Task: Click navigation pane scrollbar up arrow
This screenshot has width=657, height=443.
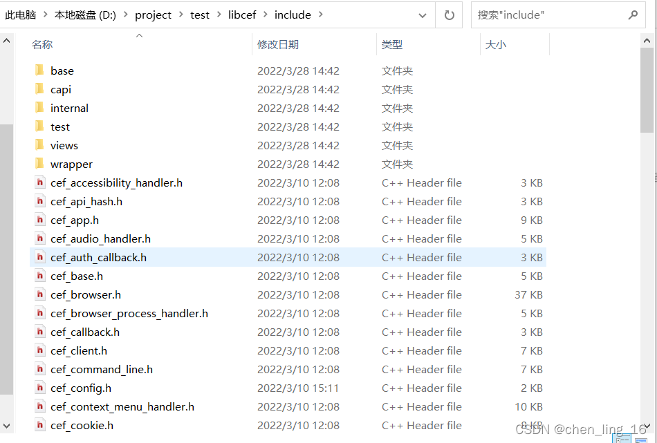Action: (x=6, y=41)
